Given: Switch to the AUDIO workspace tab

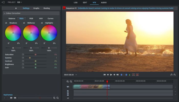Looking at the screenshot, I should 104,3.
